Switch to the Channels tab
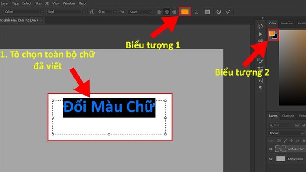The height and width of the screenshot is (172, 306). [288, 116]
